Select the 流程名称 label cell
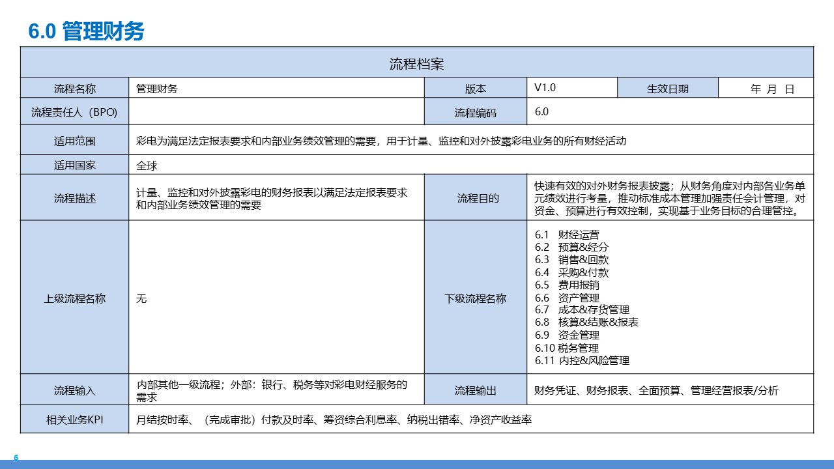The width and height of the screenshot is (834, 469). tap(75, 89)
